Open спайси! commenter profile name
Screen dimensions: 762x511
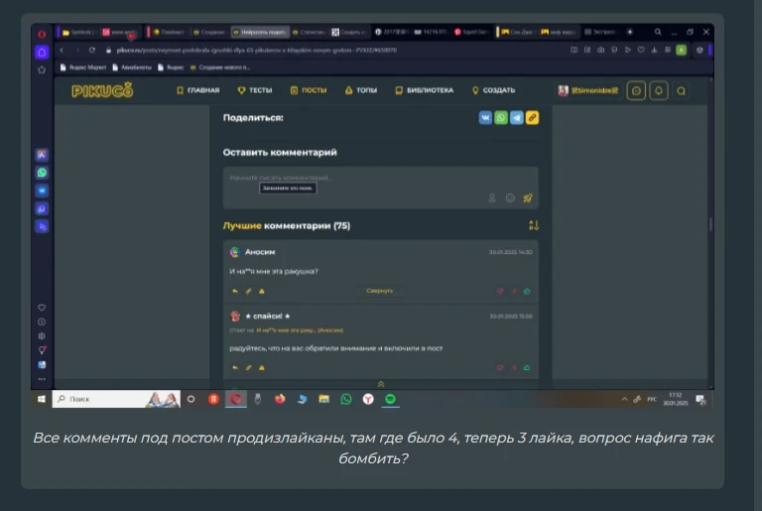(268, 317)
